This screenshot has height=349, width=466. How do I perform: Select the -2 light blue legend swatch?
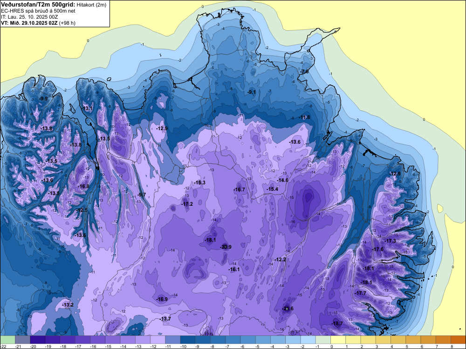[x=308, y=340]
